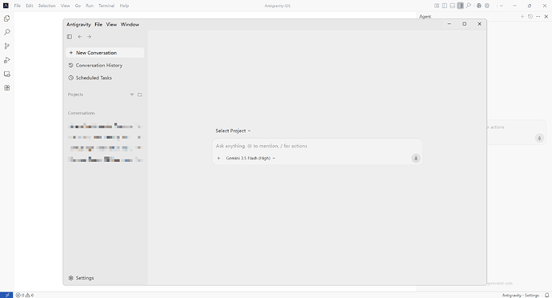Close the Agent panel
The image size is (552, 298).
coord(546,17)
